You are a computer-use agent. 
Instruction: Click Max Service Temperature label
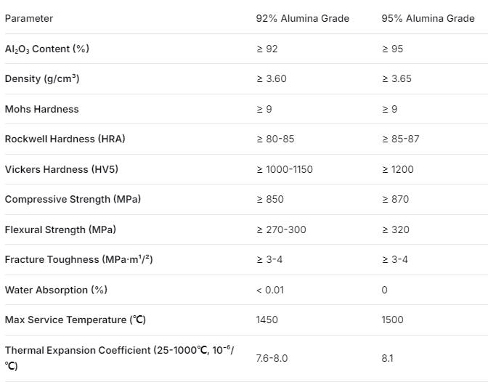tap(76, 320)
